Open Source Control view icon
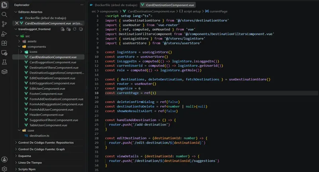Image resolution: width=319 pixels, height=172 pixels. click(x=4, y=24)
